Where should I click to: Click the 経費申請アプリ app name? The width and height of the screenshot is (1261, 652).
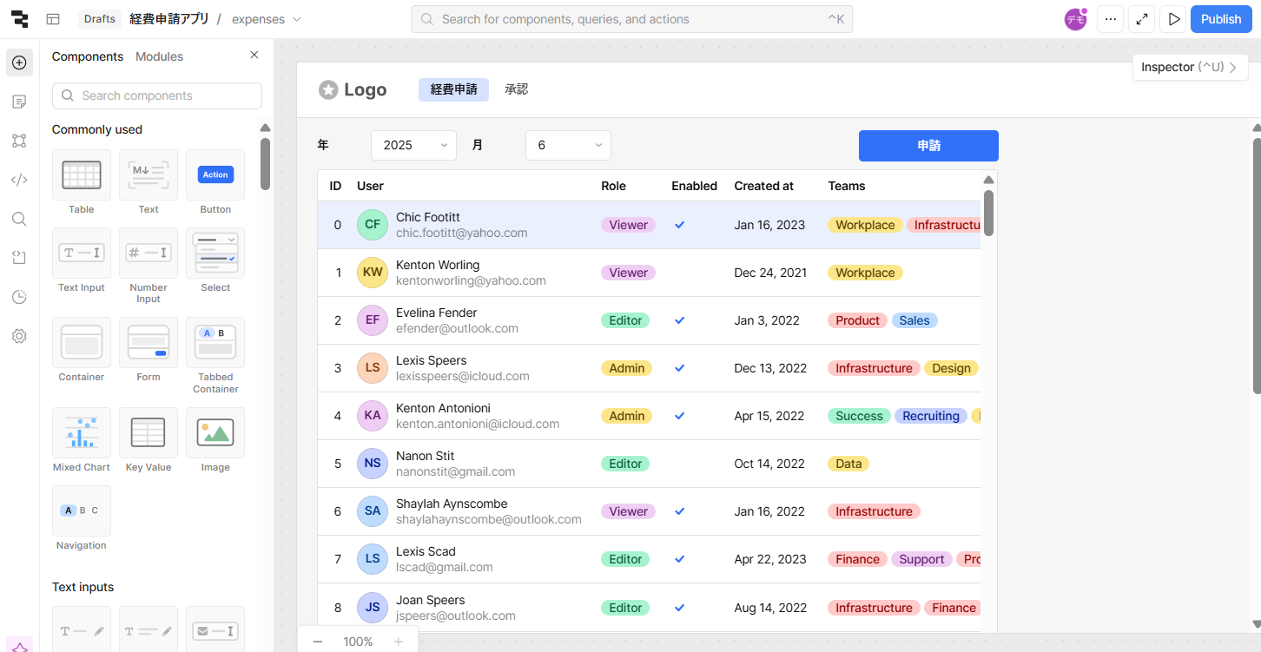[x=169, y=19]
